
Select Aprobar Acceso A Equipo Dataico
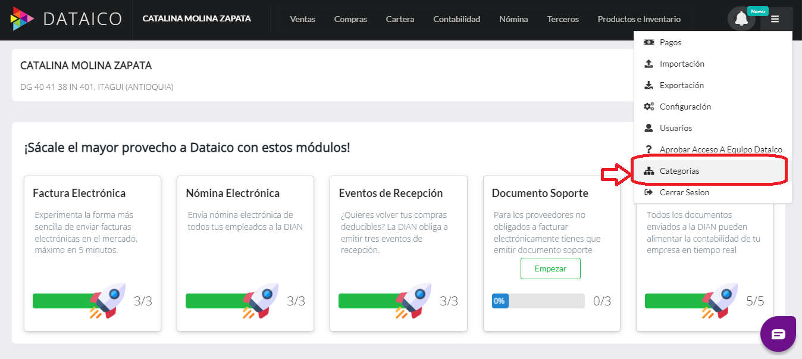(713, 149)
